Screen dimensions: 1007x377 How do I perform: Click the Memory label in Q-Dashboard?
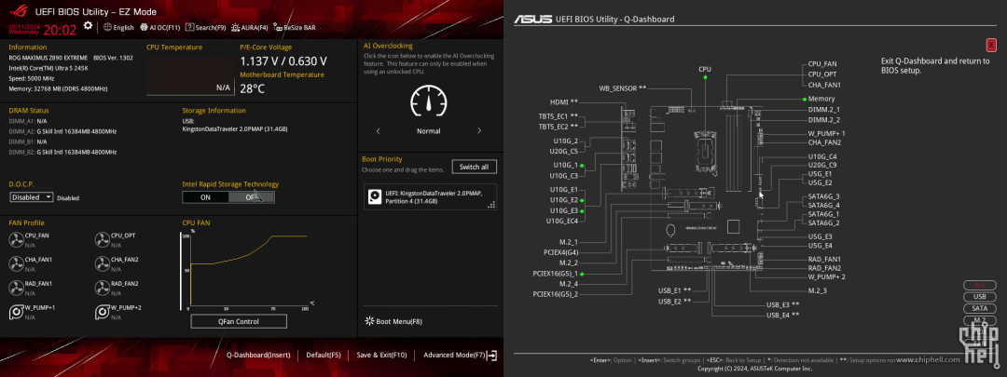pyautogui.click(x=821, y=99)
